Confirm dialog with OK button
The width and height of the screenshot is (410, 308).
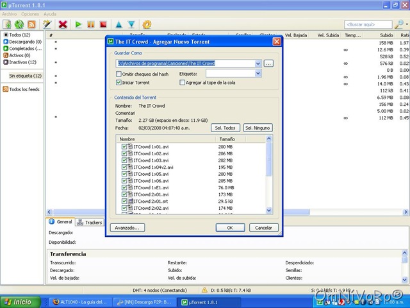[230, 228]
